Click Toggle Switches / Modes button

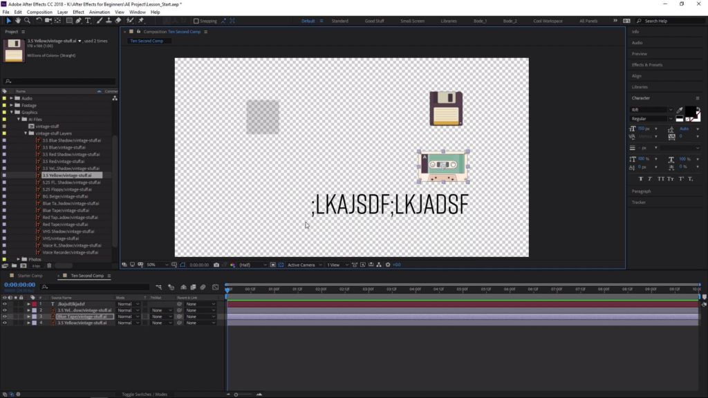(x=145, y=394)
